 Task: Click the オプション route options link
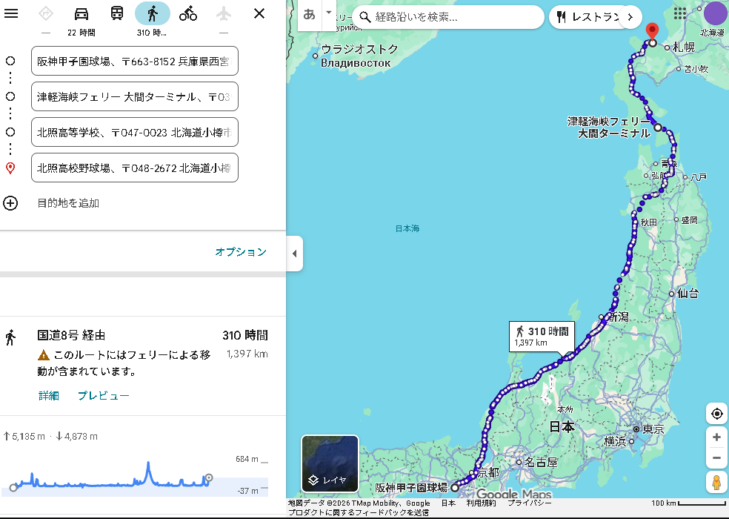[241, 252]
